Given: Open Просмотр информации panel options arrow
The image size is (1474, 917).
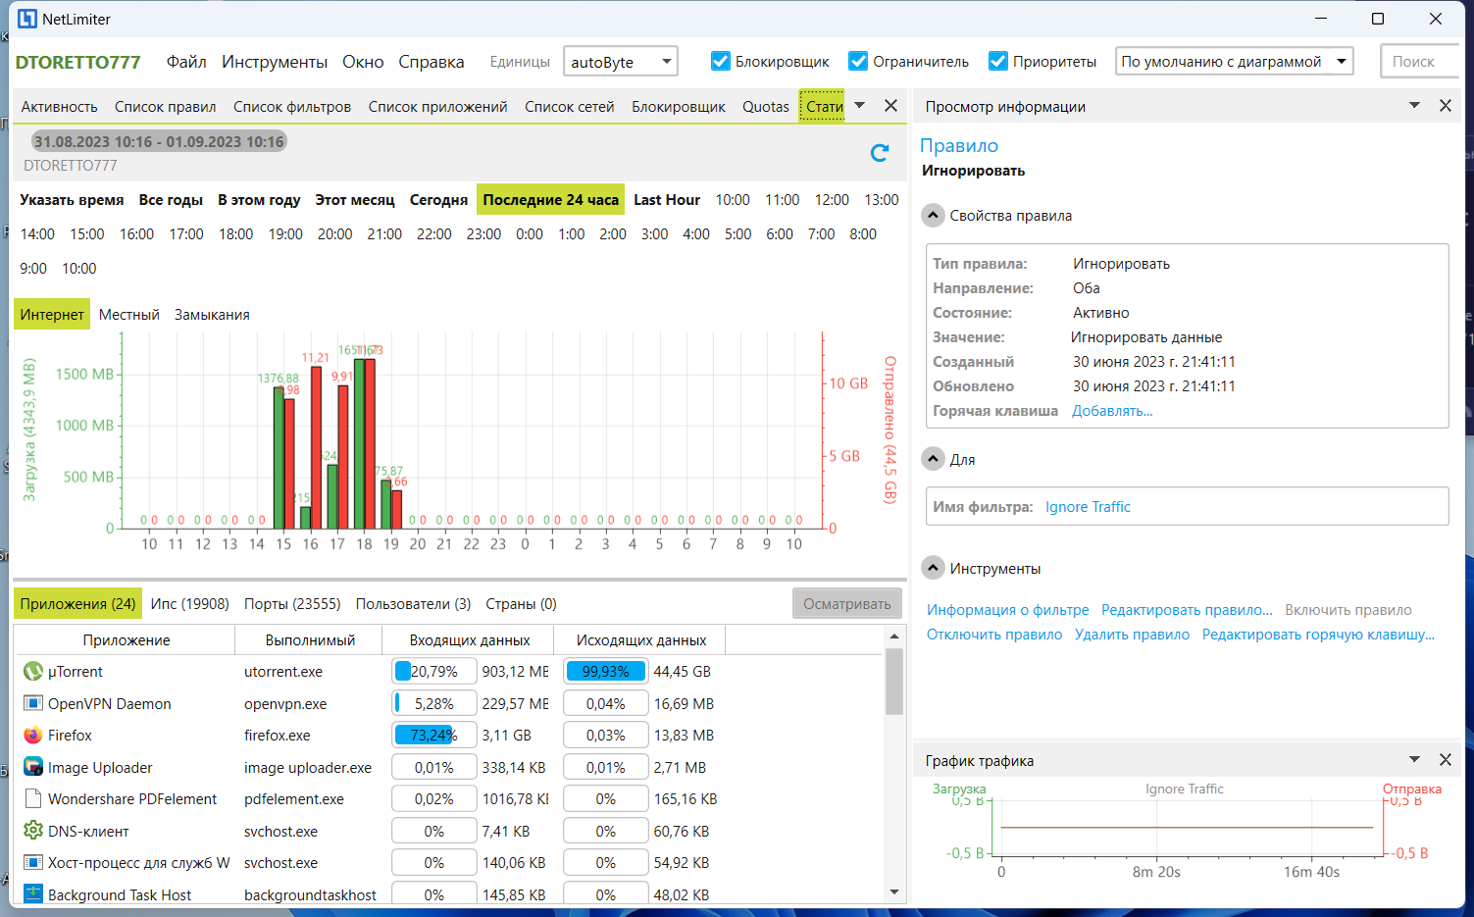Looking at the screenshot, I should pyautogui.click(x=1415, y=105).
